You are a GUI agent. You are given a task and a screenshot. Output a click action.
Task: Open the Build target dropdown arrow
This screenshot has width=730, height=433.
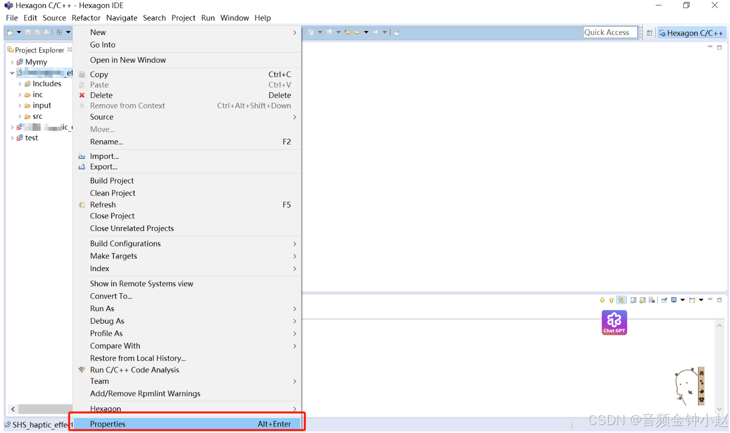[68, 33]
